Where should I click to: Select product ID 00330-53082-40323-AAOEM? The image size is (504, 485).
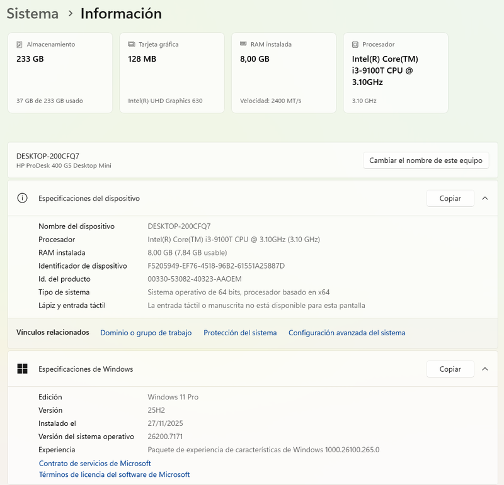(195, 279)
